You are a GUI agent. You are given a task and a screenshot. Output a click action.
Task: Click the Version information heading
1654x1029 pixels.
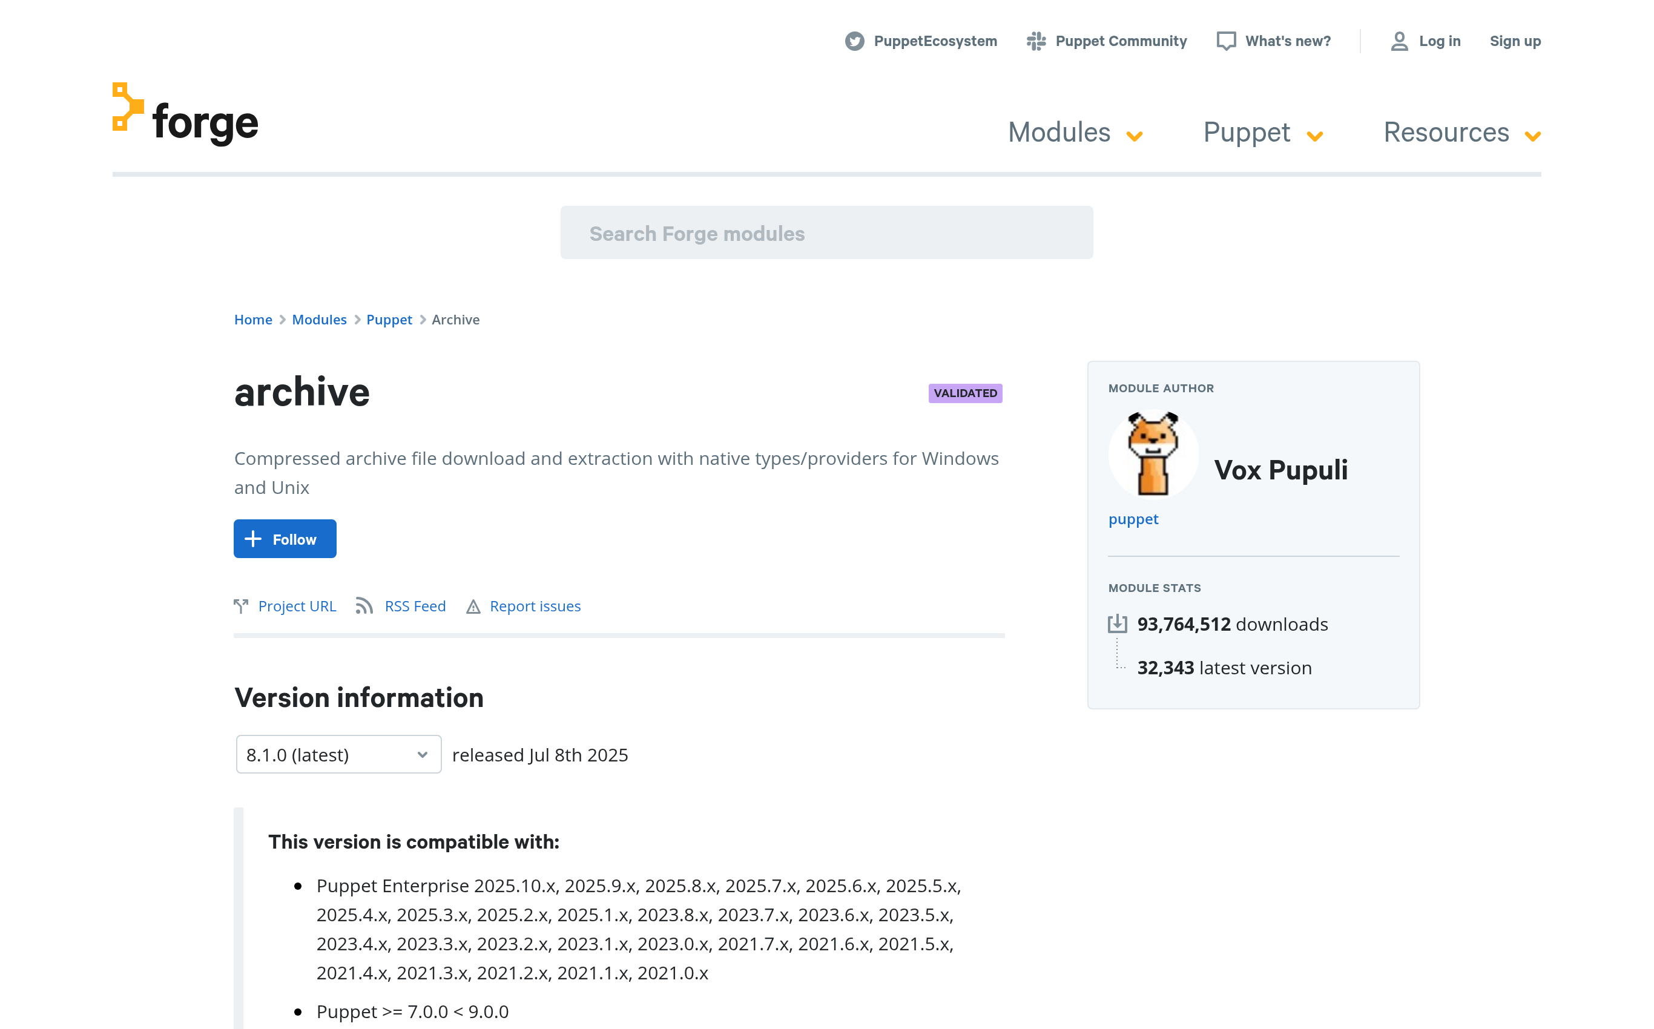[358, 697]
